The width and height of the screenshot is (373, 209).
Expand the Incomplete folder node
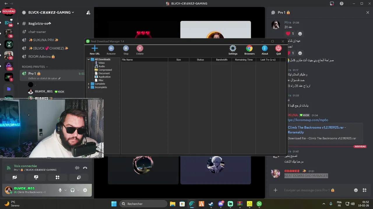point(89,87)
